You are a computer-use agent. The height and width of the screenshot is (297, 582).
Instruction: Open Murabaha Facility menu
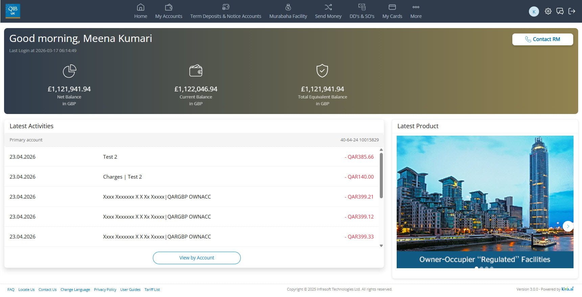[288, 11]
